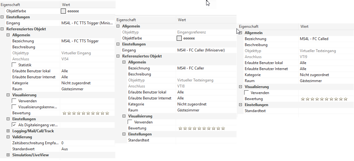Viewport: 354px width, 161px height.
Task: Click Objektfarbe color box in the Eingangsreferenz panel
Action: 179,38
